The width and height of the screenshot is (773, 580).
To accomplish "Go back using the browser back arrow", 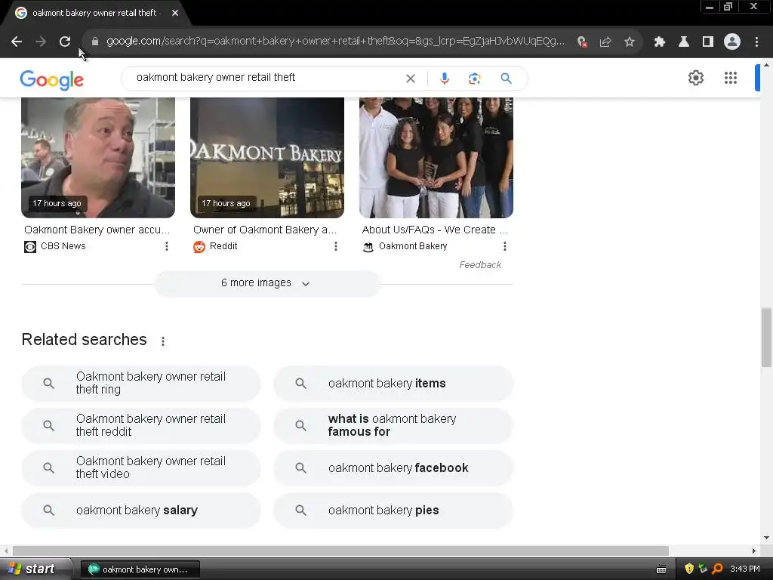I will 17,42.
